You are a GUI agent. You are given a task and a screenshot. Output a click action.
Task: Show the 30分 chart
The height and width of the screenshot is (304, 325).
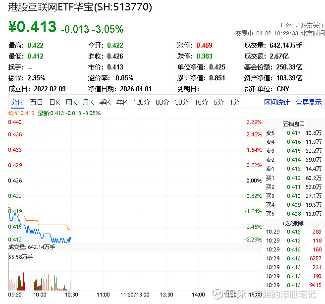182,102
